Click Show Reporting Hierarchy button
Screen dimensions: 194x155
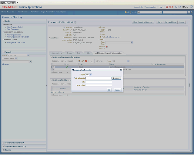click(x=143, y=22)
